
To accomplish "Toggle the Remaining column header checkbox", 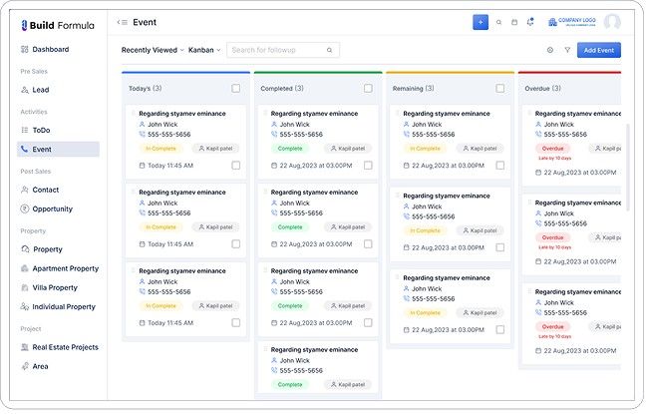I will point(499,88).
